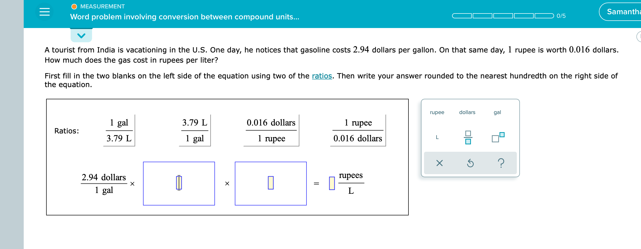
Task: Insert the gal unit from the palette
Action: coord(497,112)
